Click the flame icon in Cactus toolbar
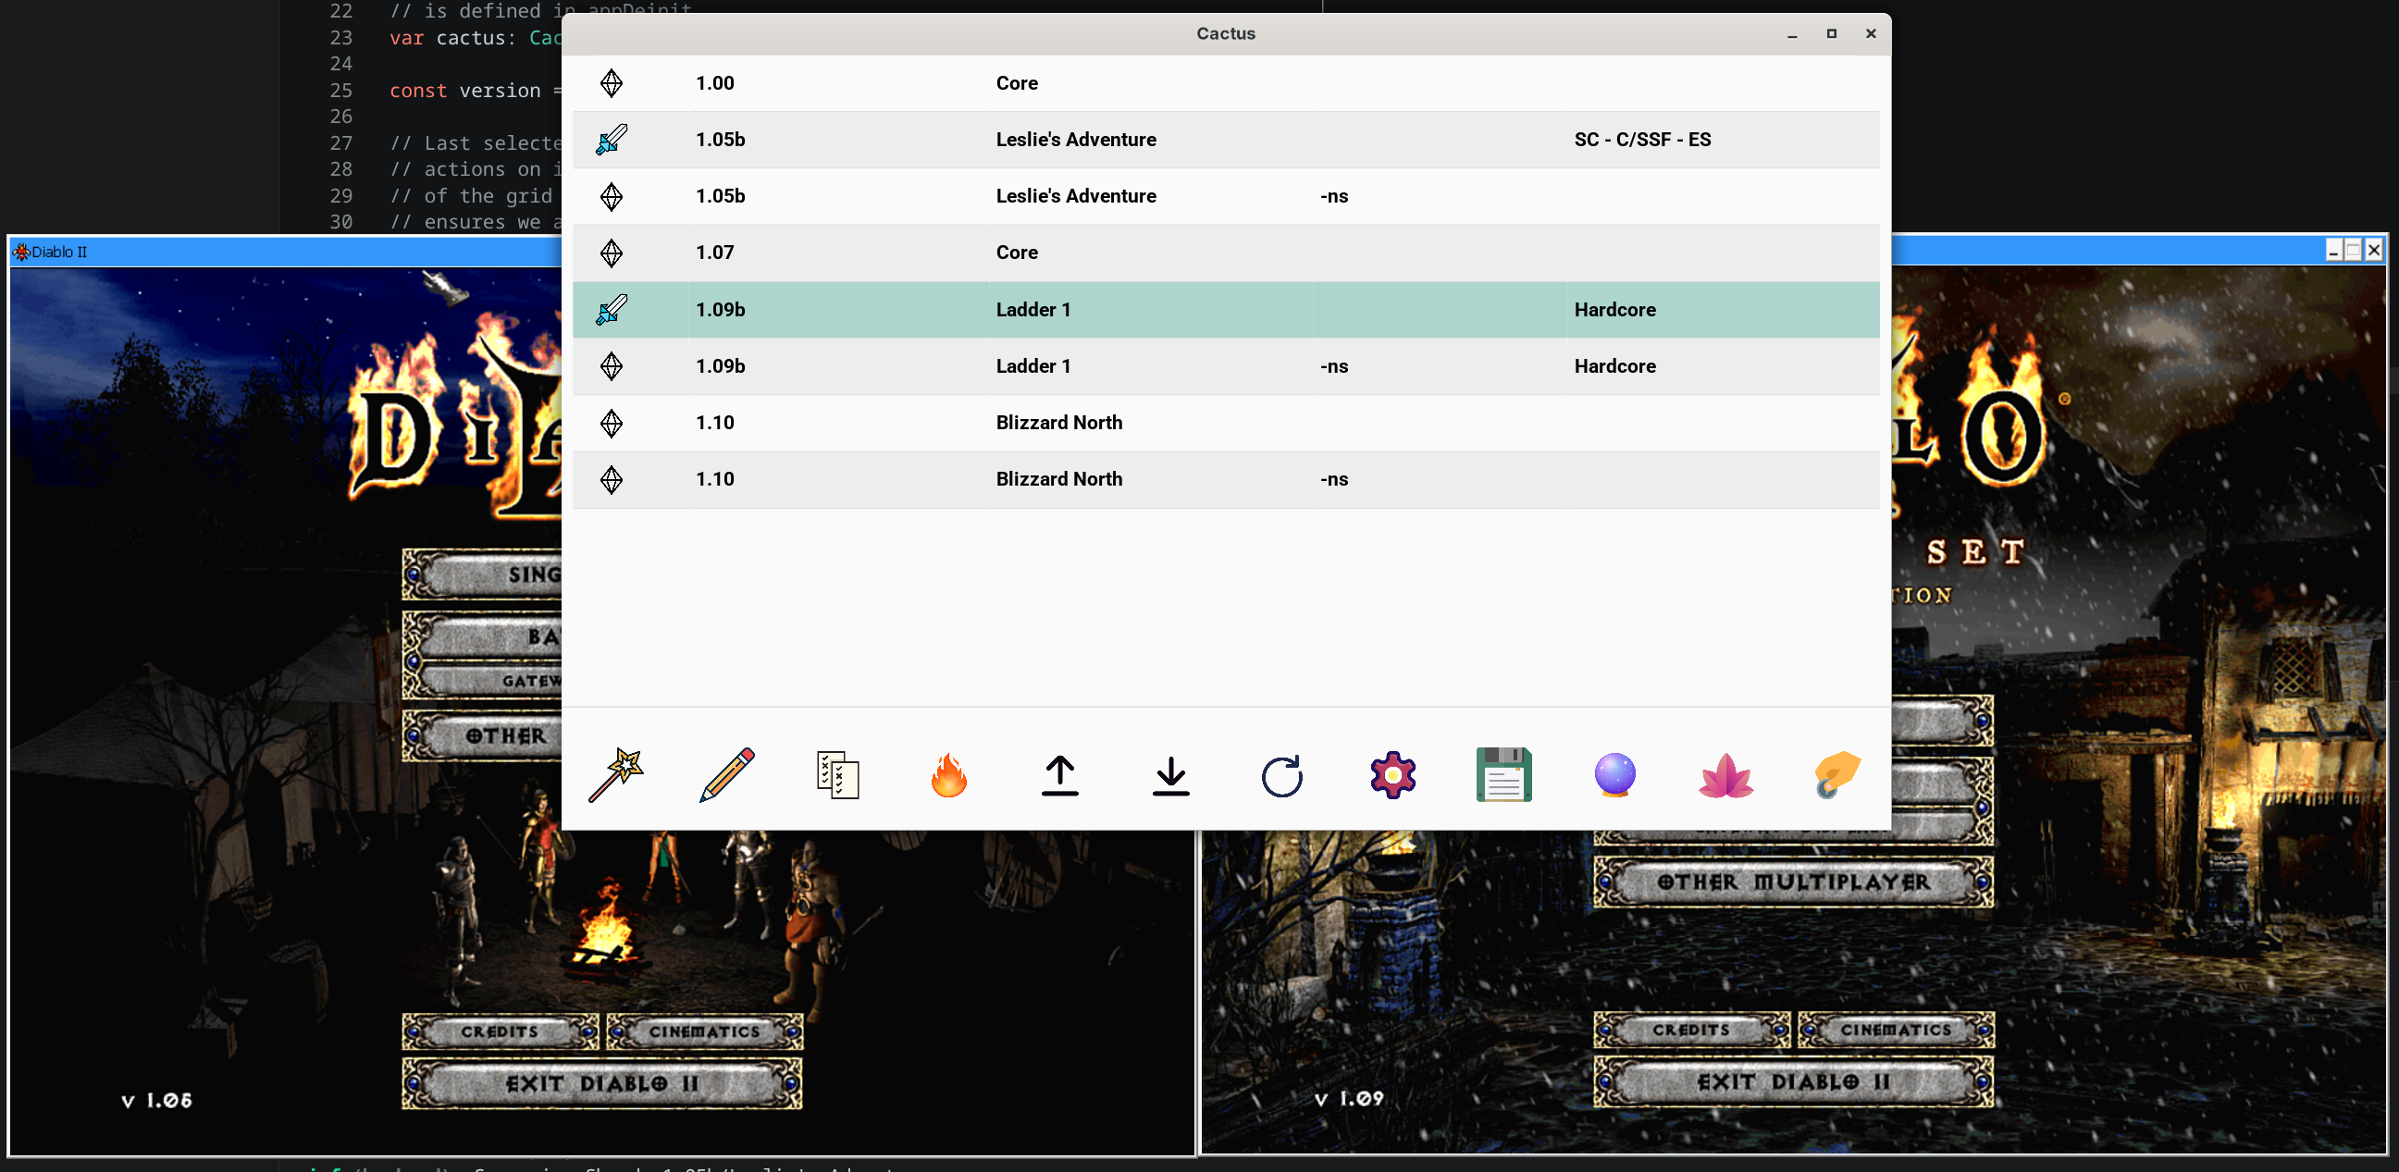 pos(949,774)
